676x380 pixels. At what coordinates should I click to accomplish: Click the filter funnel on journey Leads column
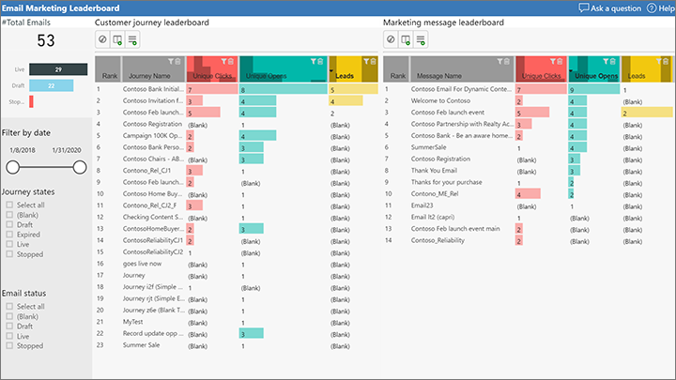pyautogui.click(x=366, y=62)
